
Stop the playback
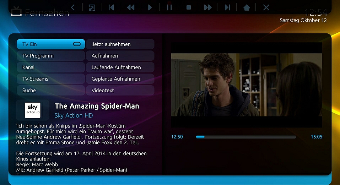pos(189,7)
